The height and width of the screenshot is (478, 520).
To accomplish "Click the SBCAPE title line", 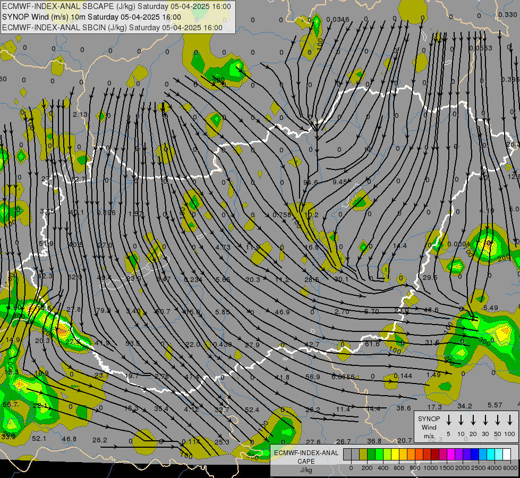I will [116, 6].
